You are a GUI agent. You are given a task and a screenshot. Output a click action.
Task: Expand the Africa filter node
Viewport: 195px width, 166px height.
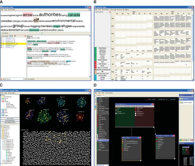click(1, 109)
